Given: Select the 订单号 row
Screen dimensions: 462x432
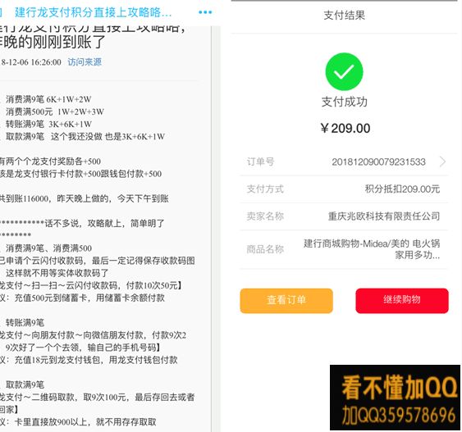Looking at the screenshot, I should point(344,161).
